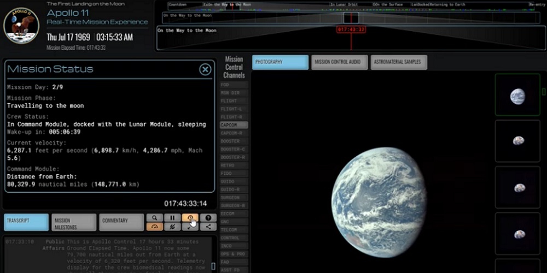
Task: Open Astromaterial Samples tab
Action: [x=399, y=62]
